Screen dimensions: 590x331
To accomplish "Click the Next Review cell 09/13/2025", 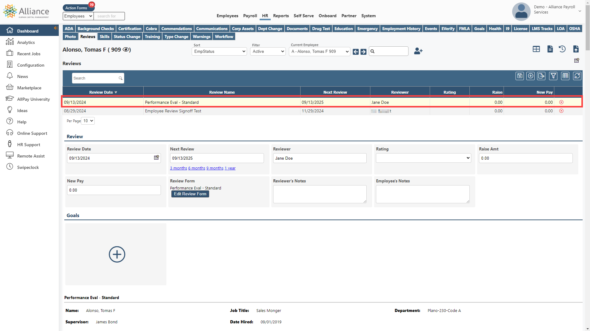I will tap(335, 102).
